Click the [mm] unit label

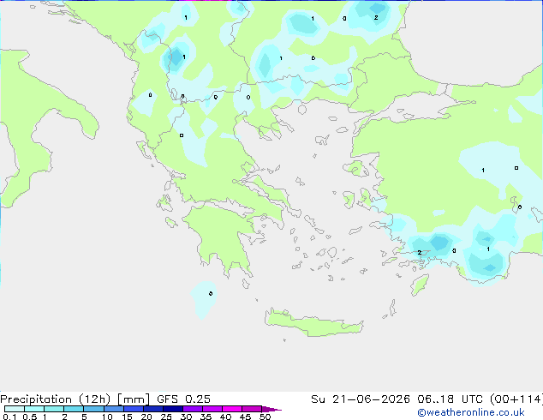click(x=134, y=399)
